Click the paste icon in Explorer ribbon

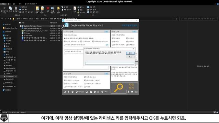click(16, 8)
